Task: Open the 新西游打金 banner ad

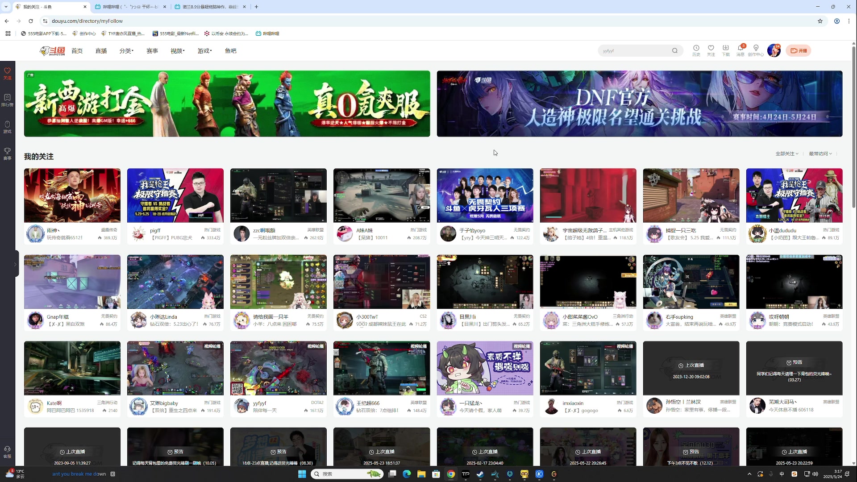Action: [x=227, y=104]
